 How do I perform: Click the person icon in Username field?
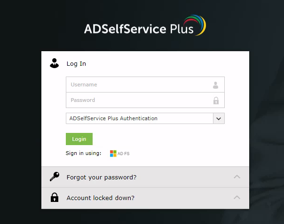coord(215,85)
